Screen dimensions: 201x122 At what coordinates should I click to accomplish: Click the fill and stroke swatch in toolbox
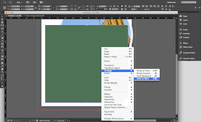coord(2,76)
